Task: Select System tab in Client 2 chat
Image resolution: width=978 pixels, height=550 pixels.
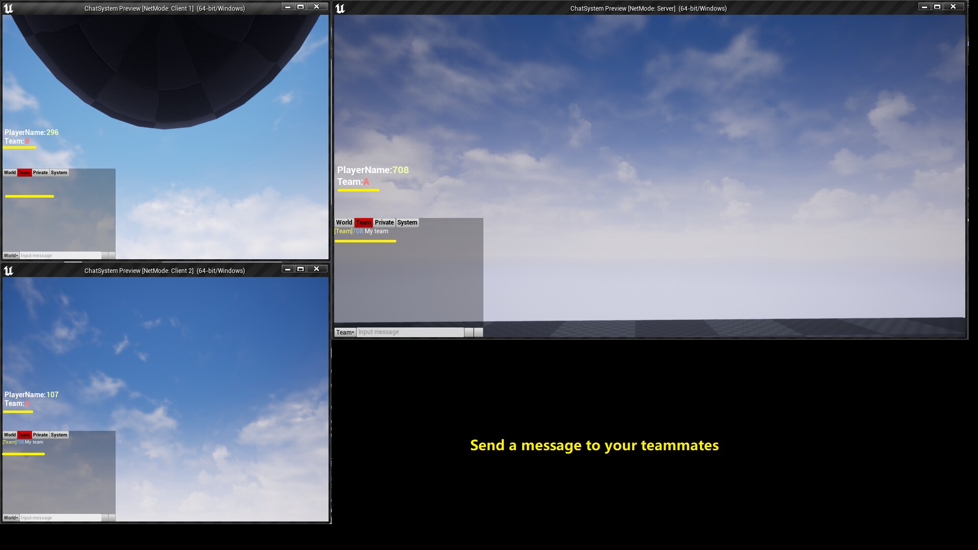Action: (x=59, y=435)
